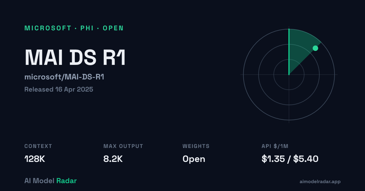The height and width of the screenshot is (191, 365).
Task: Click the API $/1M label
Action: (275, 146)
